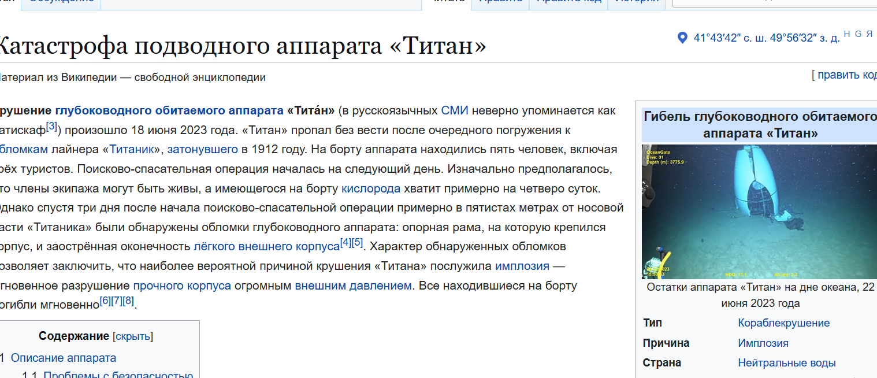Follow the 'внешним давлением' link
Screen dimensions: 877x378
click(x=354, y=286)
